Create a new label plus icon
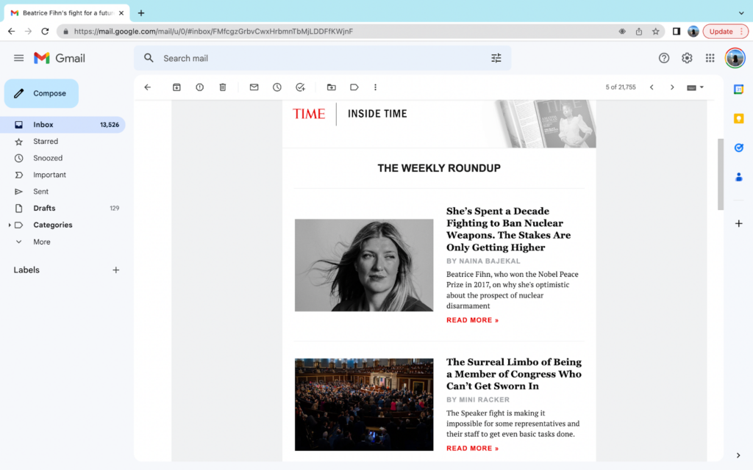 (x=115, y=270)
